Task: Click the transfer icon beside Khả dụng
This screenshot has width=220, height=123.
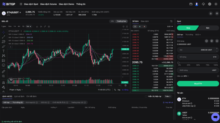Action: tap(212, 41)
